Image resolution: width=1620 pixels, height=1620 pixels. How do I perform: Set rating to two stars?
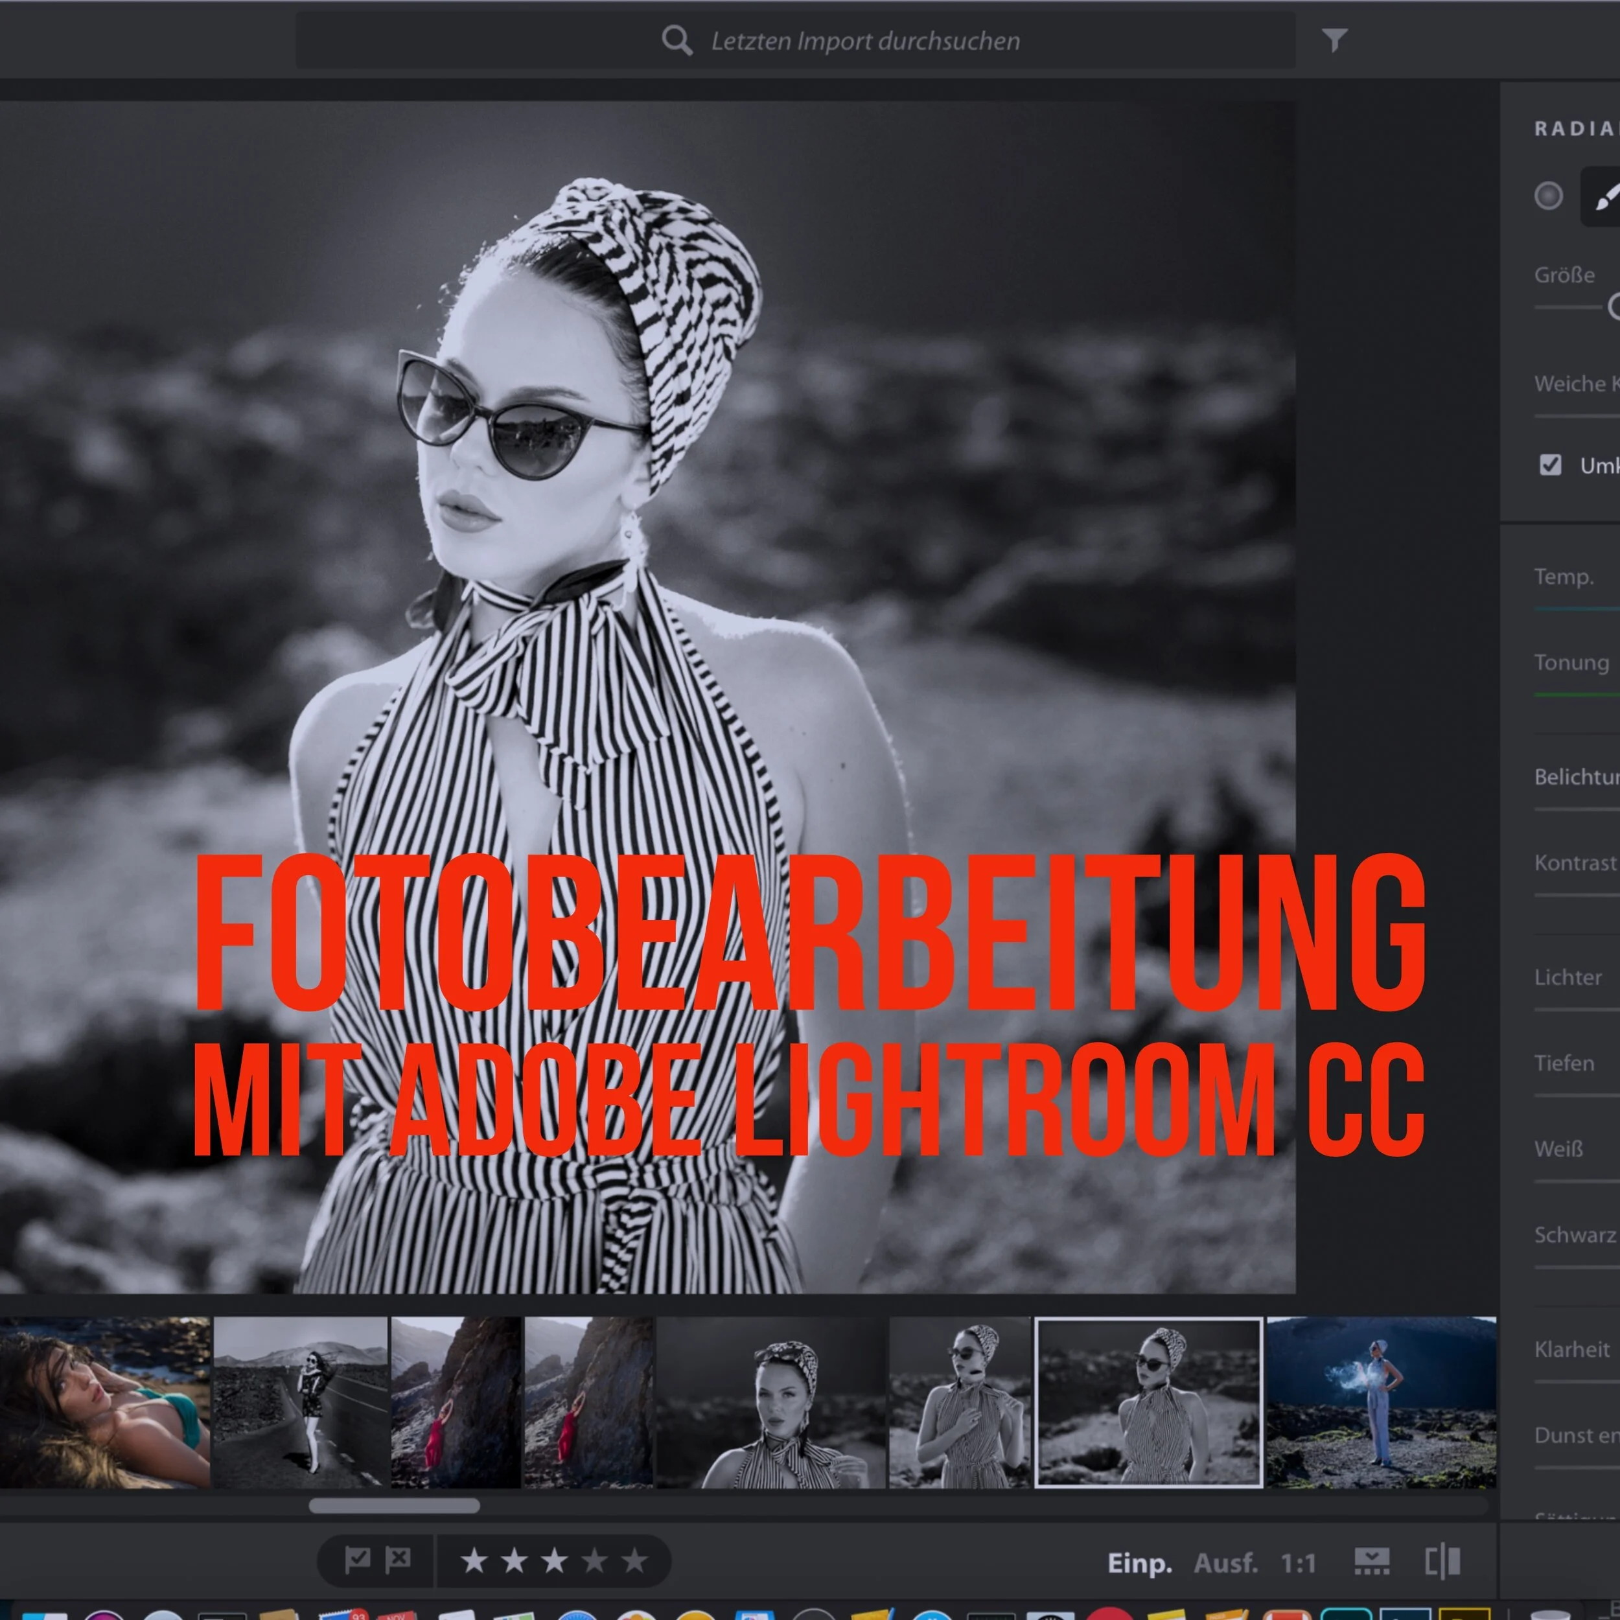click(x=514, y=1560)
